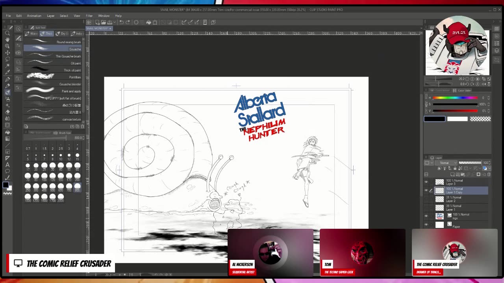
Task: Click the Clear (spinner) icon in command bar
Action: pos(136,22)
